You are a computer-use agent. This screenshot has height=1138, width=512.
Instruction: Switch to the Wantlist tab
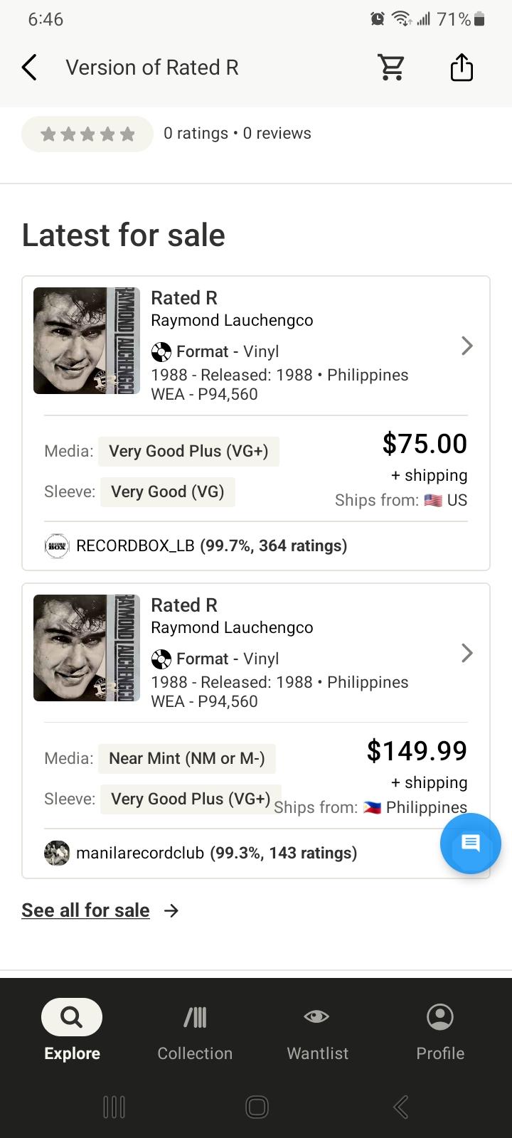(317, 1030)
